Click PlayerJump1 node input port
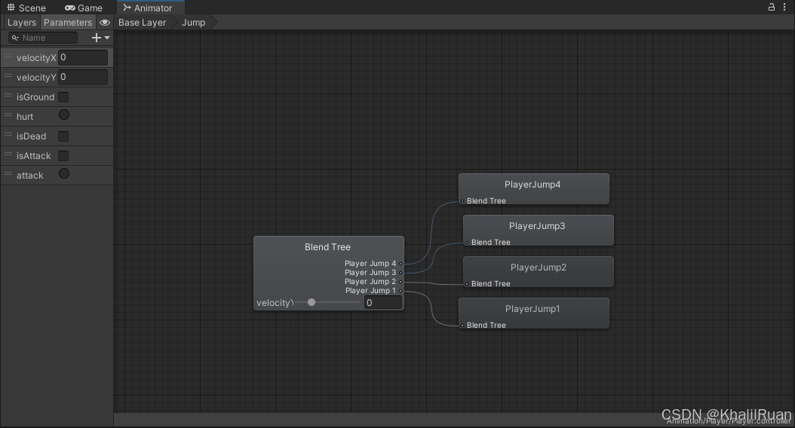The height and width of the screenshot is (428, 795). point(462,326)
